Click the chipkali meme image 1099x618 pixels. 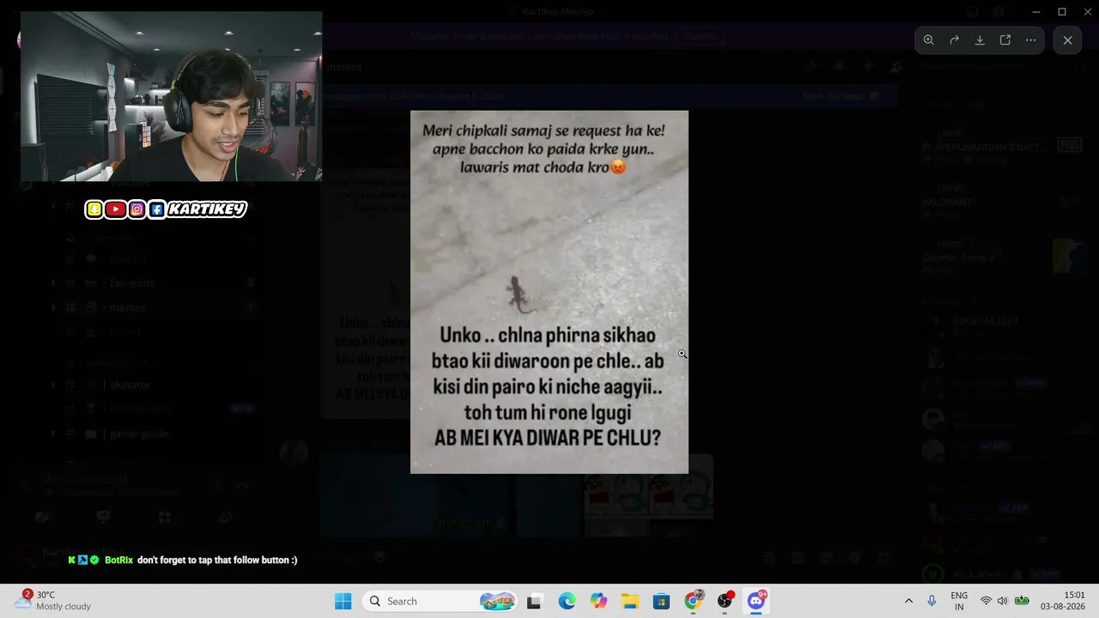pos(549,292)
